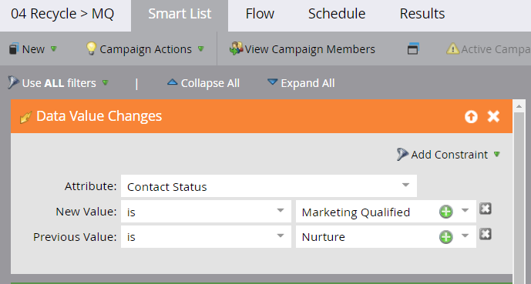
Task: Add another value with New Value plus icon
Action: (x=446, y=212)
